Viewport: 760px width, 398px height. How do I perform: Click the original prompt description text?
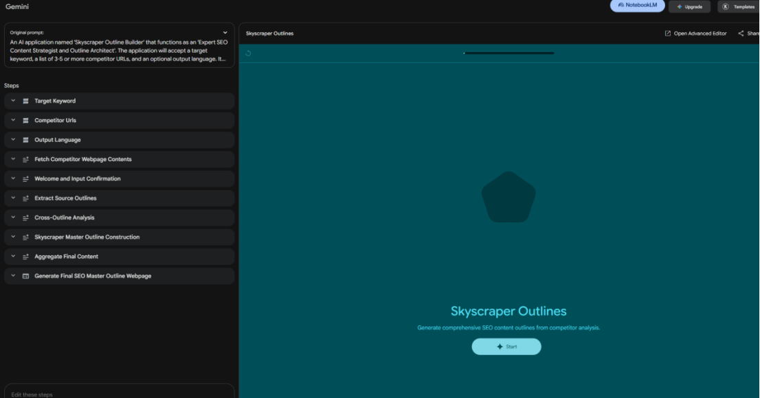[119, 51]
